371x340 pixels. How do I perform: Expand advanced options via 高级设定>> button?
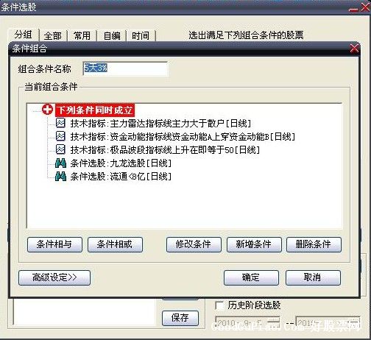[x=54, y=277]
